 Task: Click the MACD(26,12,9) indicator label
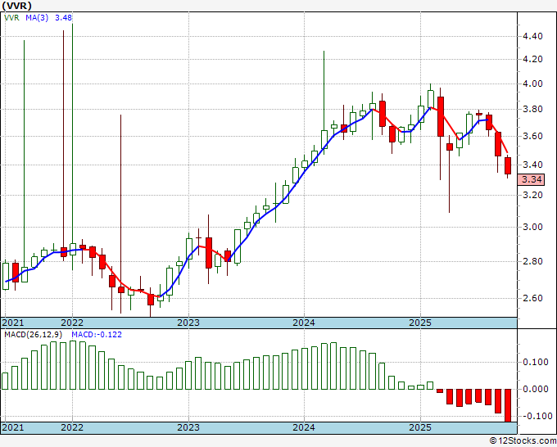coord(34,335)
